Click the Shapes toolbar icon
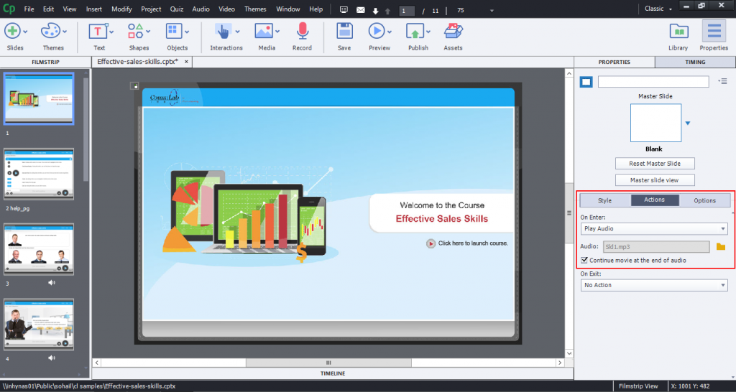Screen dimensions: 736x392 click(x=136, y=32)
